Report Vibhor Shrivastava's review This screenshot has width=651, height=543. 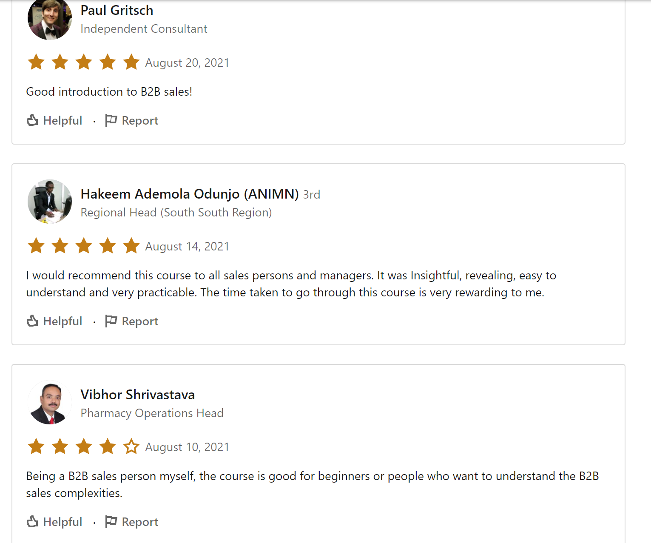[132, 522]
